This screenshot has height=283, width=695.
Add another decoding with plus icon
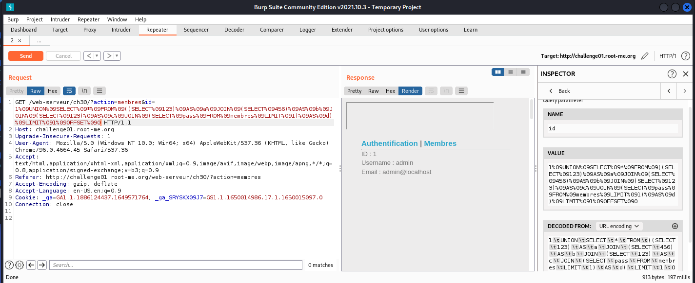(x=675, y=226)
